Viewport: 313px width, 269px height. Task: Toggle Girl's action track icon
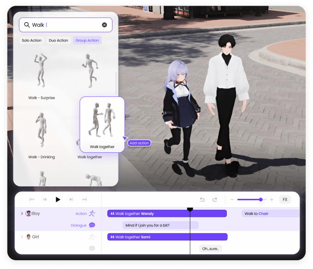click(92, 237)
